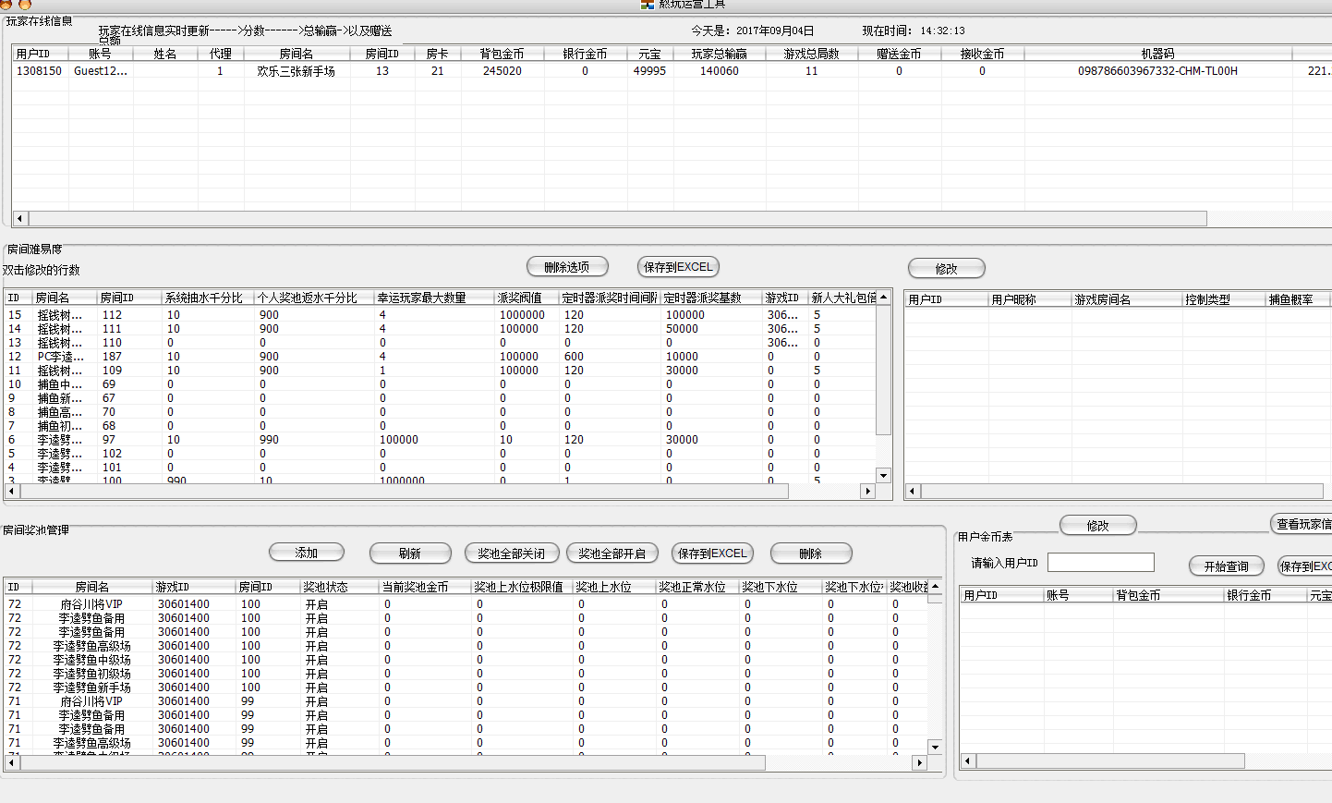Click 背包金币 column header in player online table
Screen dimensions: 1332x803
click(x=502, y=54)
